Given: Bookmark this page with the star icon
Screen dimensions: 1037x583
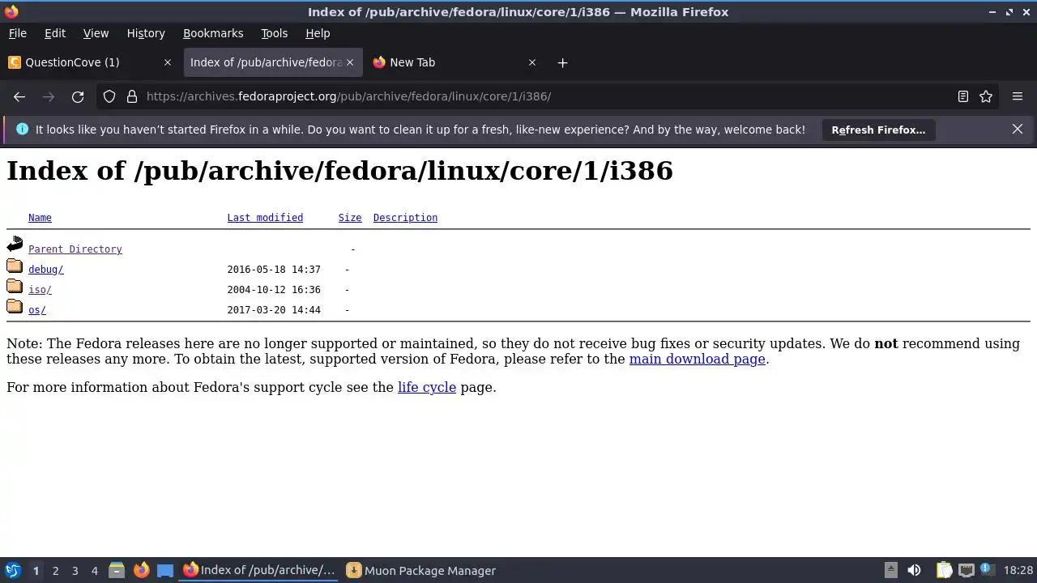Looking at the screenshot, I should 986,96.
